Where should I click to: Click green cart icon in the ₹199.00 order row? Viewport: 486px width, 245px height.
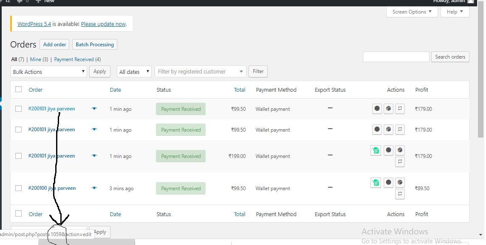coord(376,151)
